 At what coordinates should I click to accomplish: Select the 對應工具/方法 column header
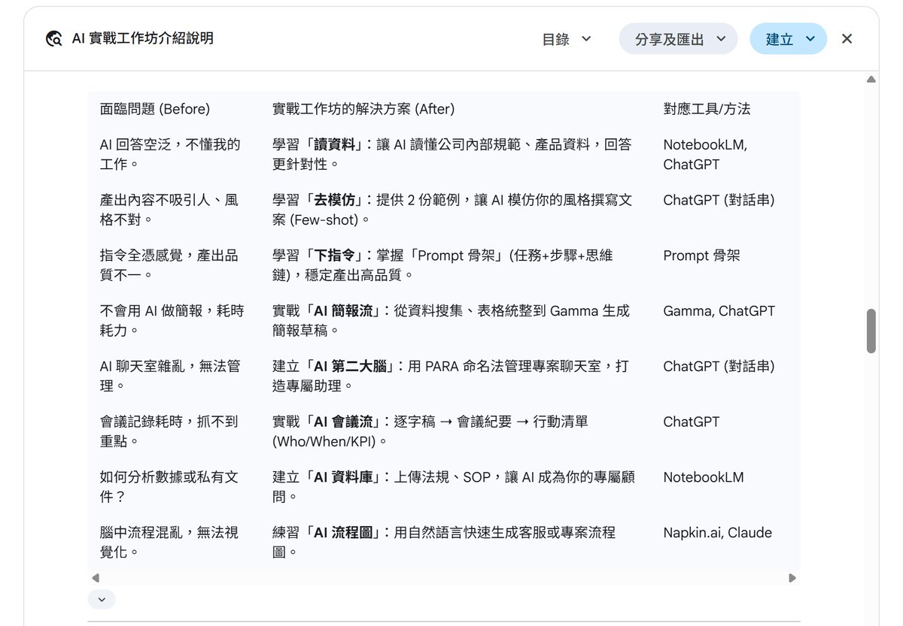707,109
